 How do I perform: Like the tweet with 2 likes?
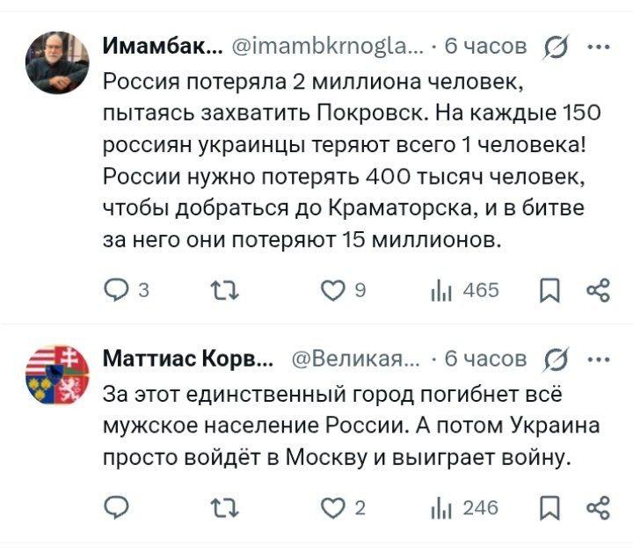click(x=334, y=506)
